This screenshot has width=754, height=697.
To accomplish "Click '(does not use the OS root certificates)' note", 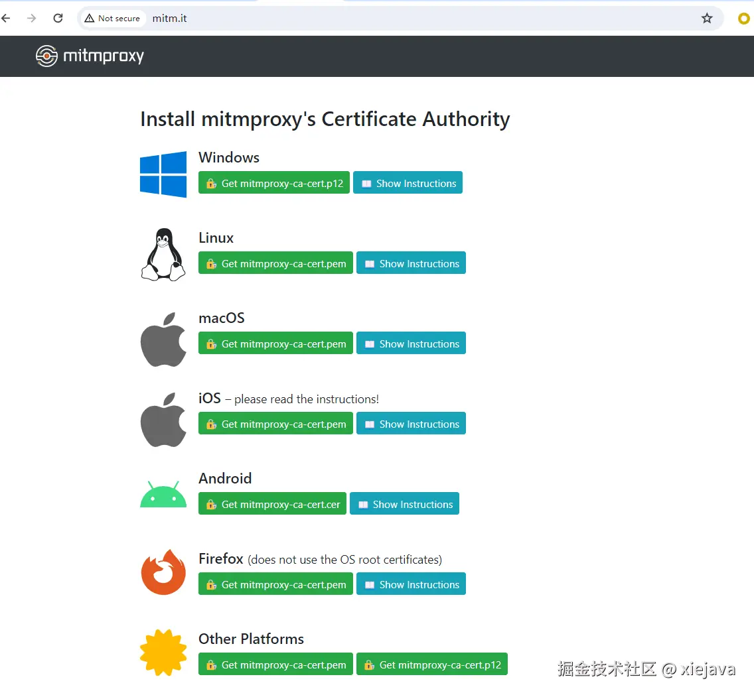I will coord(344,560).
